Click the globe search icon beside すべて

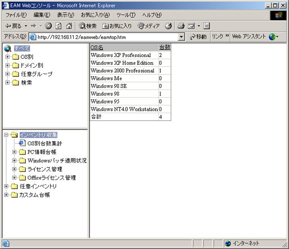pos(8,48)
